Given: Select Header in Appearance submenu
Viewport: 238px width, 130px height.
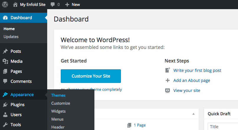Looking at the screenshot, I should pyautogui.click(x=58, y=127).
